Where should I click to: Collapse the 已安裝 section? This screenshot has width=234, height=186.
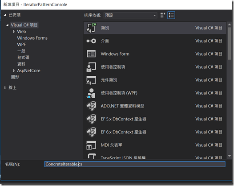(5, 15)
